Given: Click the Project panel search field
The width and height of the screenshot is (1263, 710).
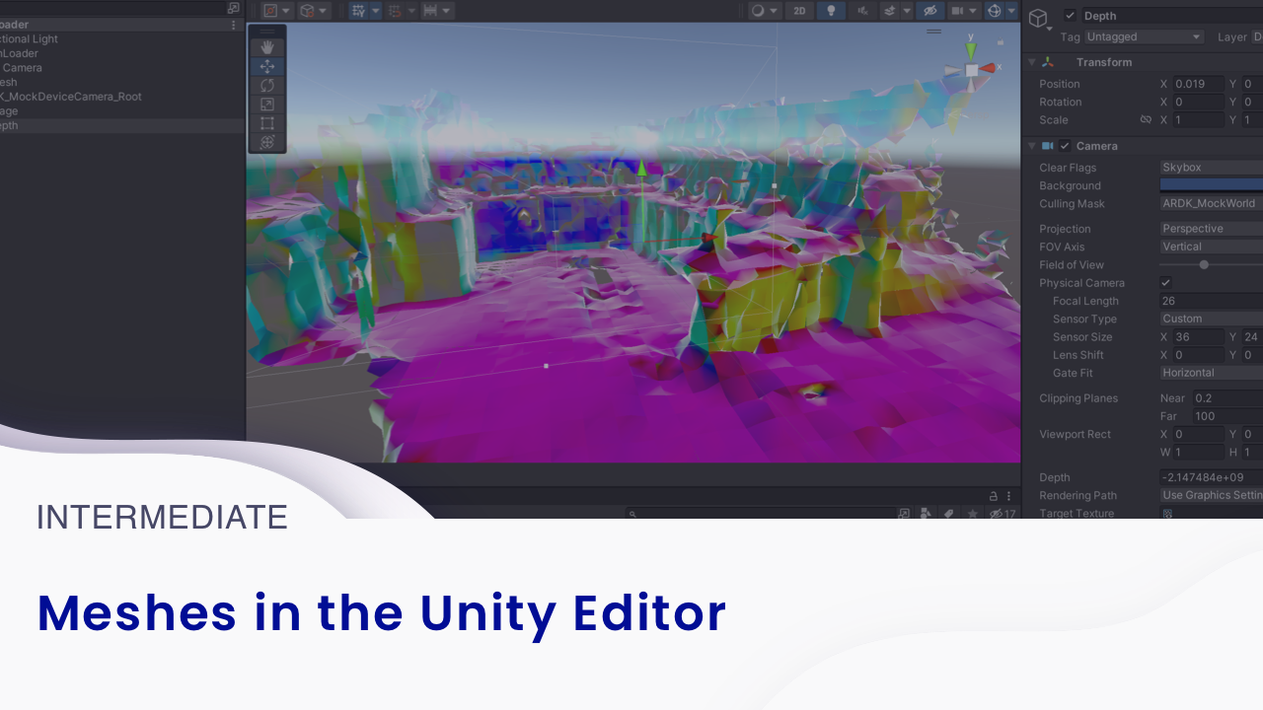Looking at the screenshot, I should tap(759, 514).
